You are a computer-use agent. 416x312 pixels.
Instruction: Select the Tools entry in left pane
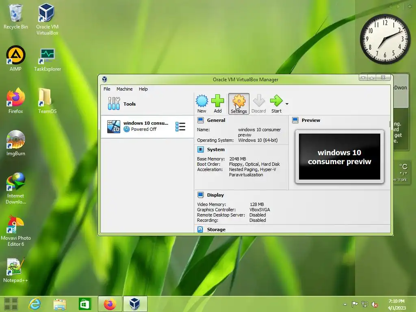click(147, 104)
